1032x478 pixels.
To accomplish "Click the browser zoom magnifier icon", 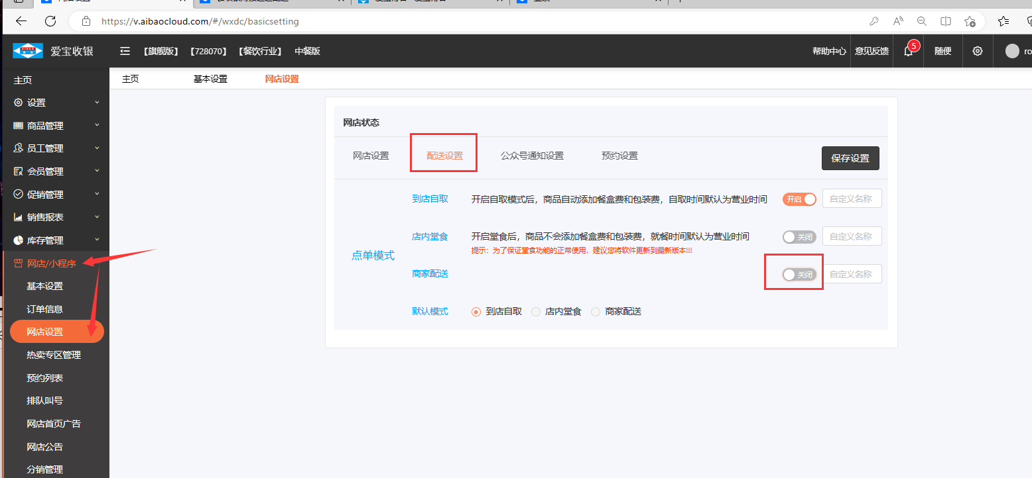I will [921, 21].
